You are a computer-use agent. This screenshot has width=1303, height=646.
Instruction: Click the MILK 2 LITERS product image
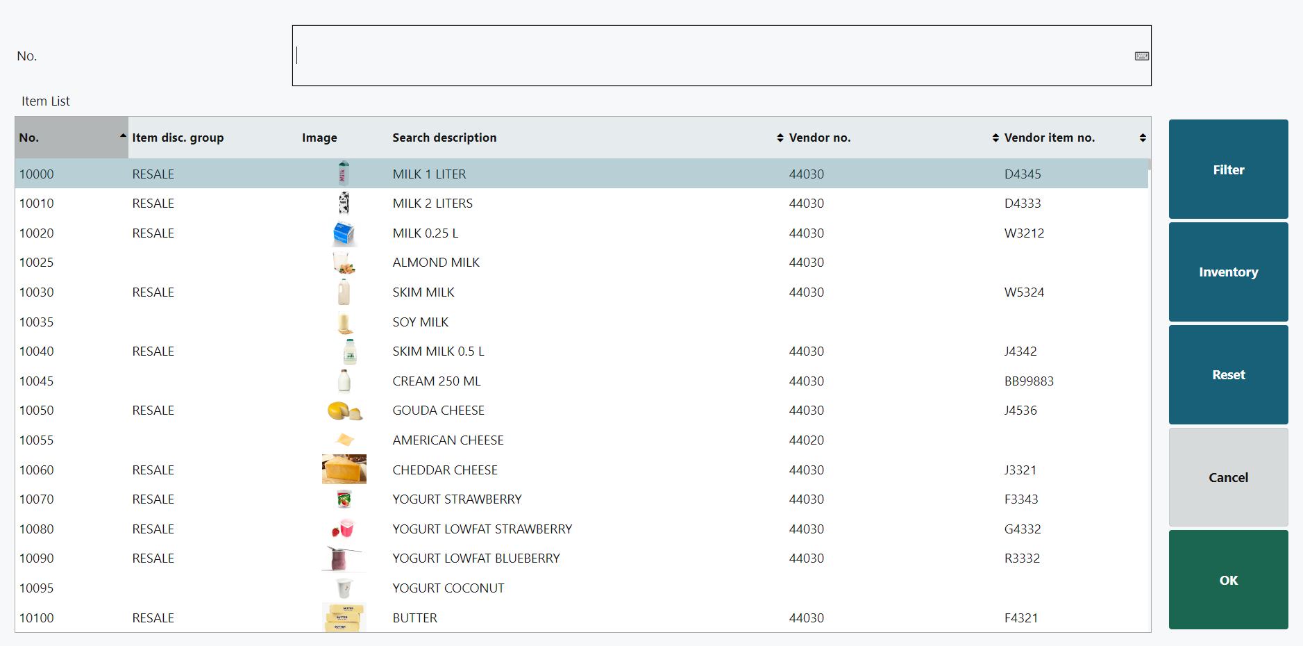(x=344, y=203)
